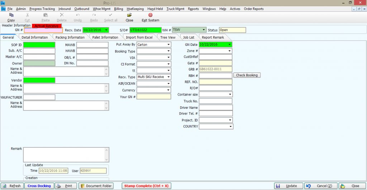Open the Document Folder button
The image size is (367, 190).
click(96, 186)
